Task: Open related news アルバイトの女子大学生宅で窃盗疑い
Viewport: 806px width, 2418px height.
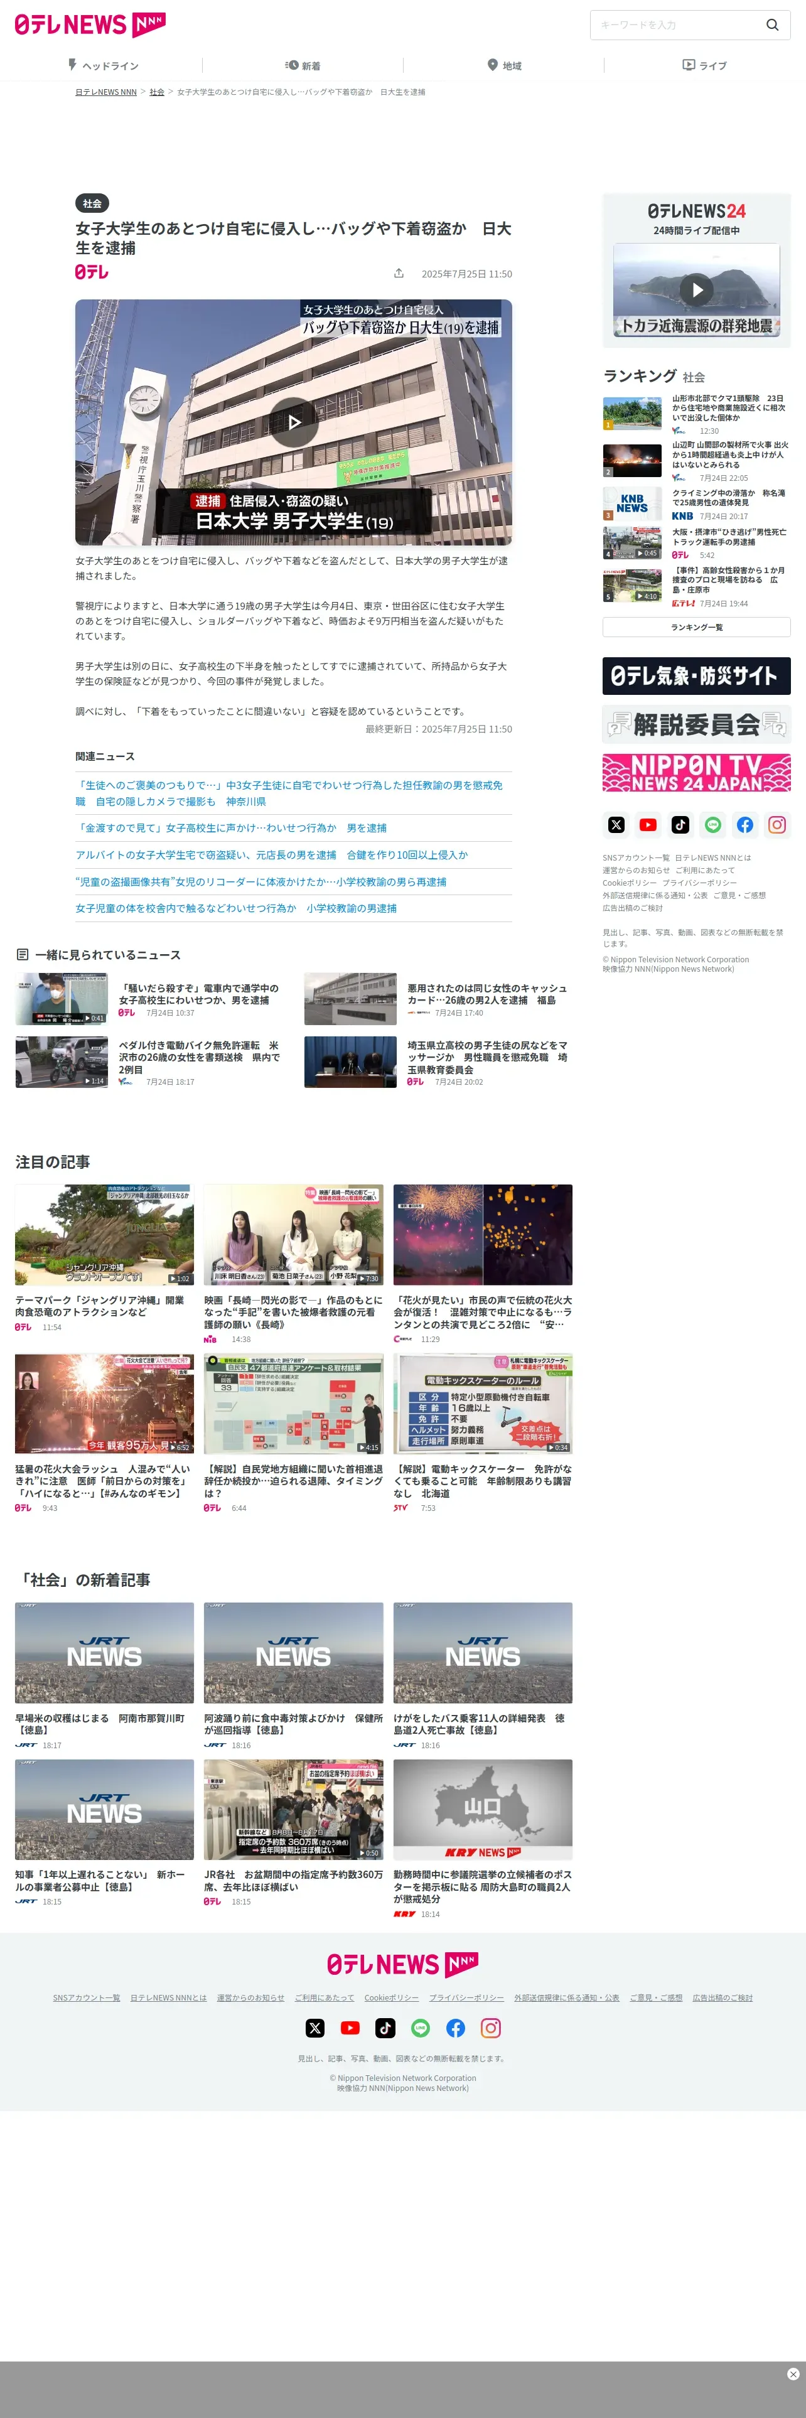Action: [271, 855]
